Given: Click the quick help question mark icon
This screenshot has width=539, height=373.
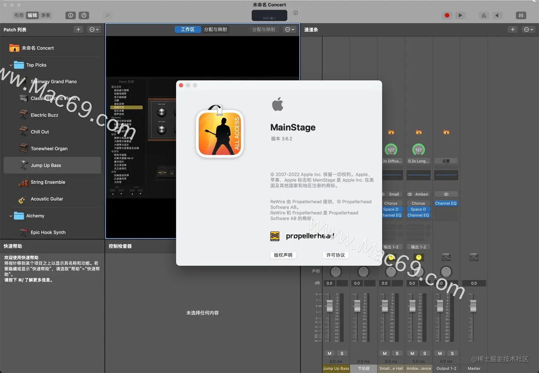Looking at the screenshot, I should 84,15.
